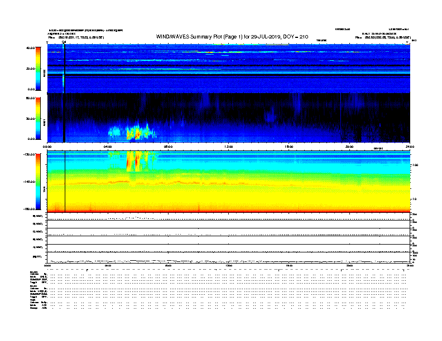Image resolution: width=442 pixels, height=341 pixels.
Task: Click the RAD1 color scale bar
Action: click(38, 119)
